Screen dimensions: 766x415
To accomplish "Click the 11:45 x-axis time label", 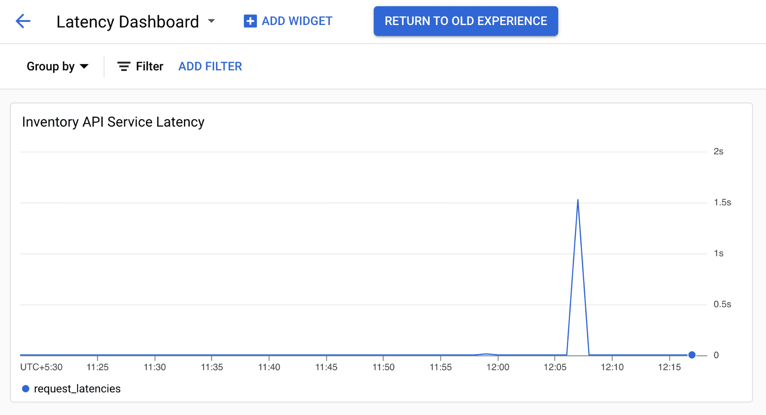I will (x=326, y=367).
